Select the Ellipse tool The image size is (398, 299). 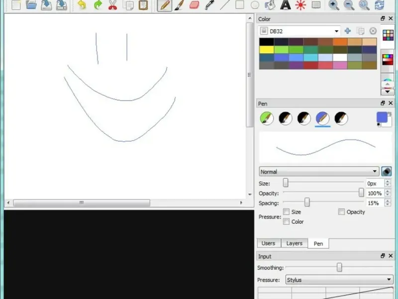[255, 5]
